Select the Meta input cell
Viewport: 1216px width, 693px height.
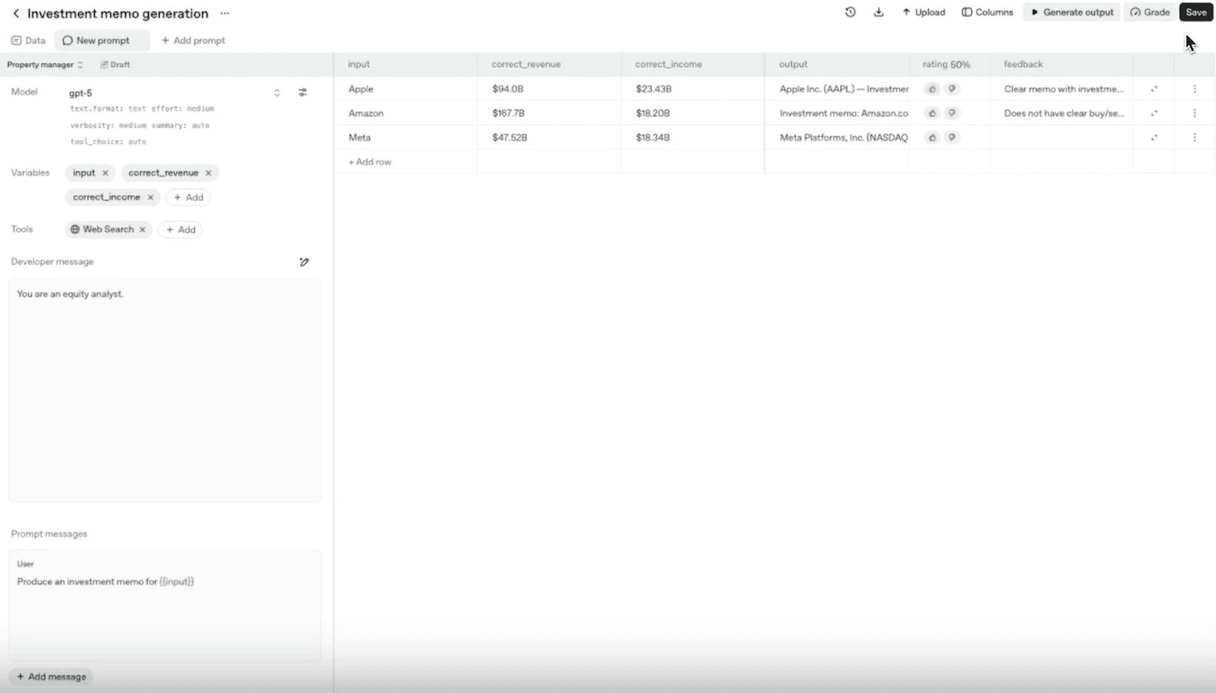pyautogui.click(x=406, y=138)
